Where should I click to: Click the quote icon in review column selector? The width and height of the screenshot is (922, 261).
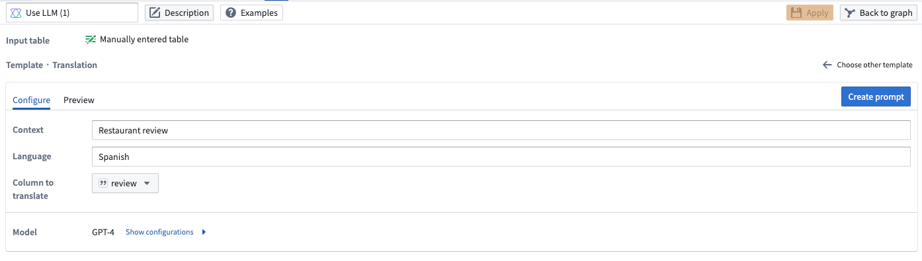tap(103, 183)
